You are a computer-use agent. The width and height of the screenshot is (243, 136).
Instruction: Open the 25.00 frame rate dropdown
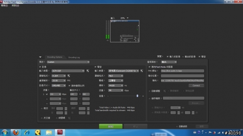(x=58, y=80)
